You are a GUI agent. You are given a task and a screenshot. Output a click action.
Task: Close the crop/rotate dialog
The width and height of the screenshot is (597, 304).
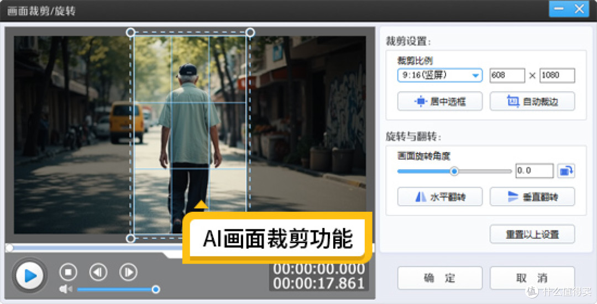click(579, 9)
